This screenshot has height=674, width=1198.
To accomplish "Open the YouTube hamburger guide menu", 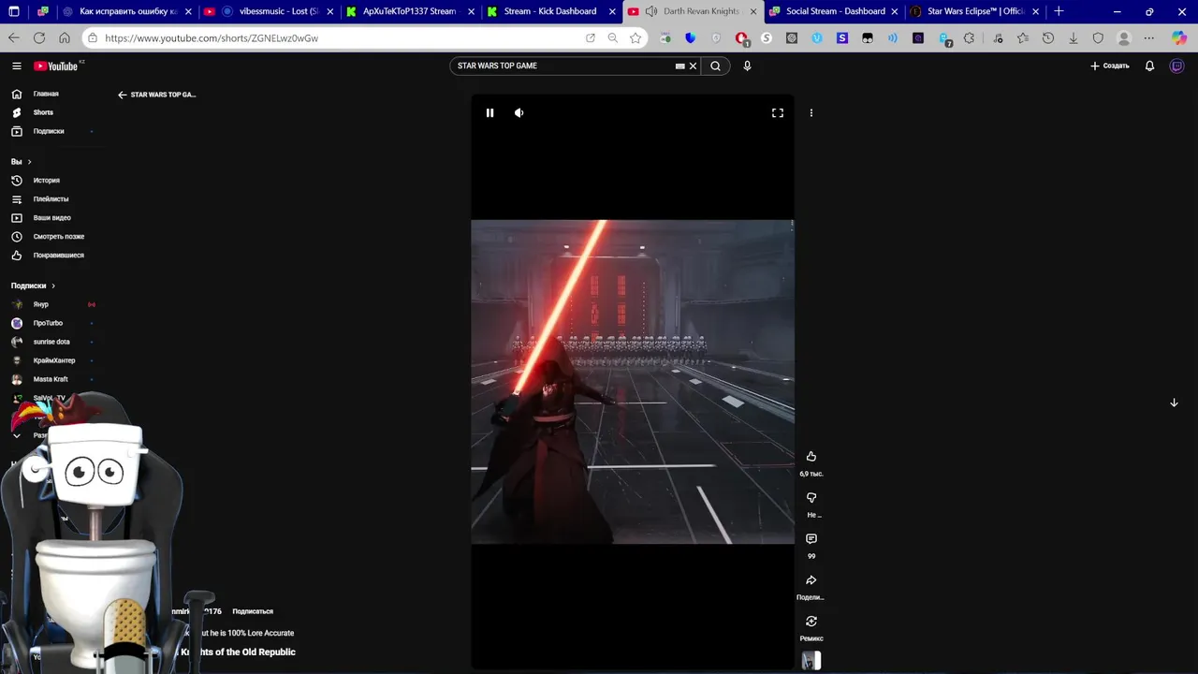I will (16, 66).
